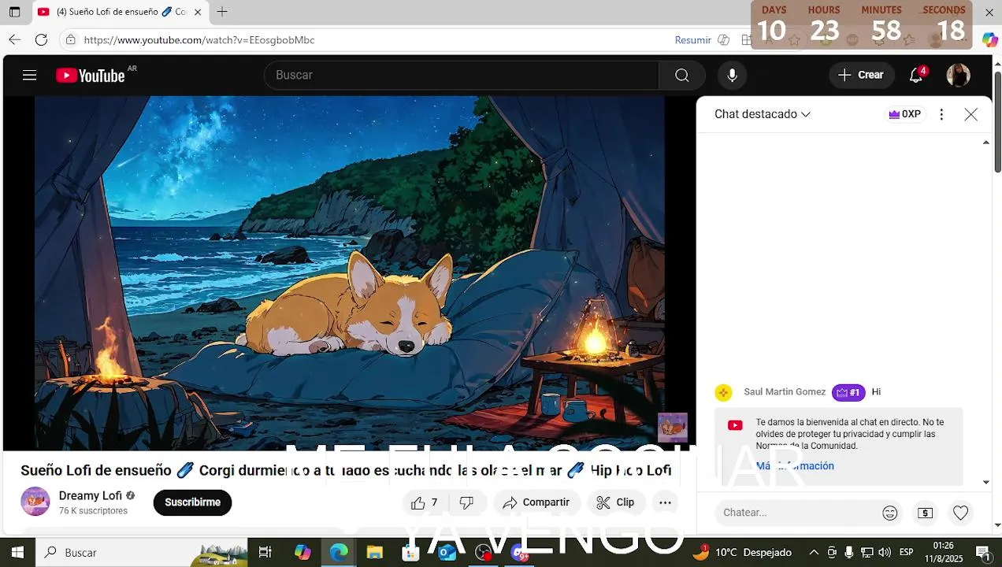This screenshot has height=567, width=1002.
Task: Subscribe with the Suscribirme button
Action: (192, 502)
